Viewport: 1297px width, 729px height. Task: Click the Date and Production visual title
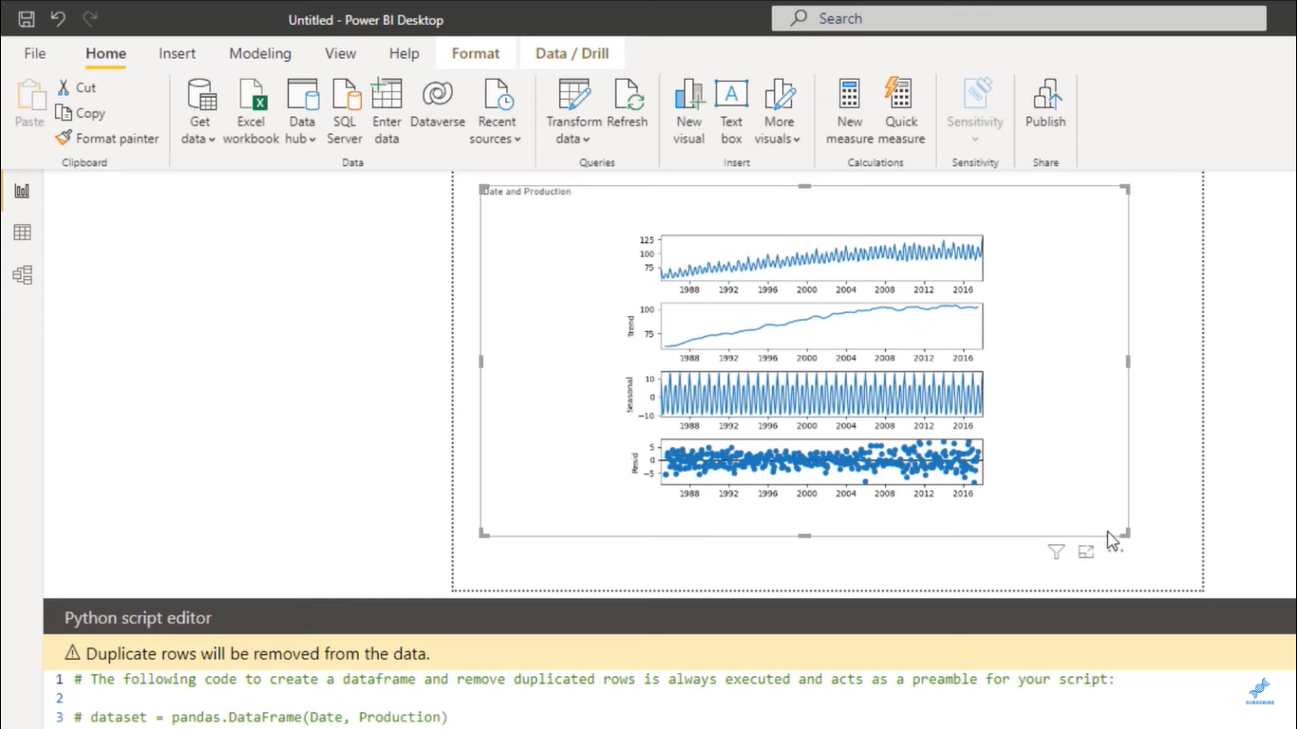pos(527,192)
